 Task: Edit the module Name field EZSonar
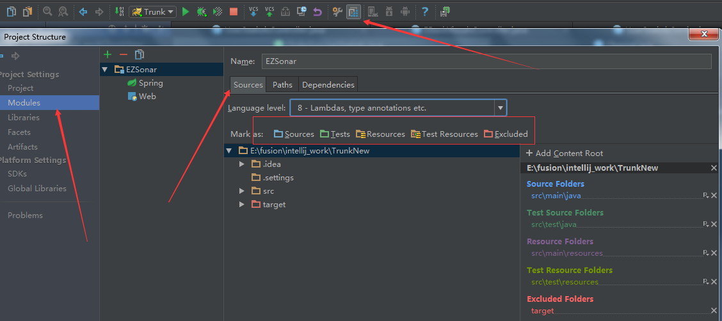pos(486,61)
